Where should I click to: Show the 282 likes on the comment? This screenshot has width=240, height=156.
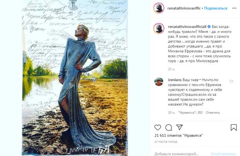click(x=190, y=113)
